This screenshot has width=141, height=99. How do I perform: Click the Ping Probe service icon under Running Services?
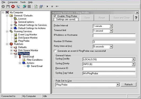click(16, 41)
